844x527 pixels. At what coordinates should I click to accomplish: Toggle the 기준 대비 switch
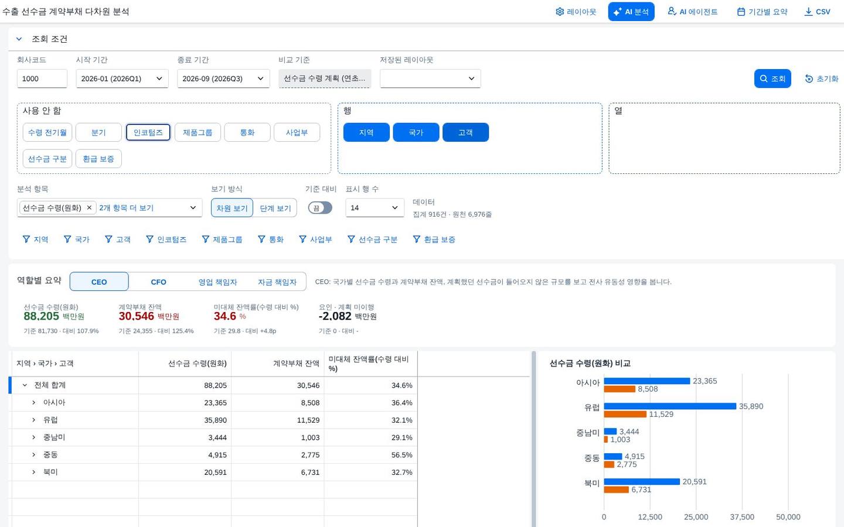[x=320, y=208]
